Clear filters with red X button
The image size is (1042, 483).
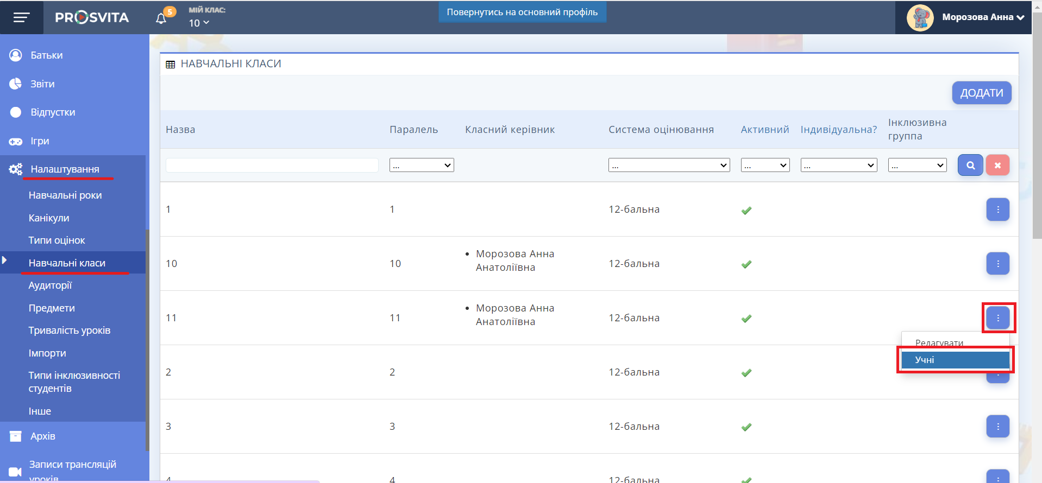[997, 165]
